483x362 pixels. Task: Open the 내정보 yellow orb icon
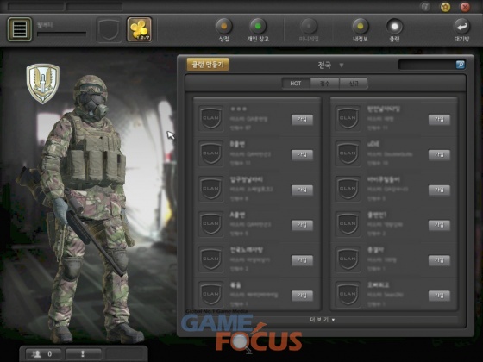click(361, 26)
